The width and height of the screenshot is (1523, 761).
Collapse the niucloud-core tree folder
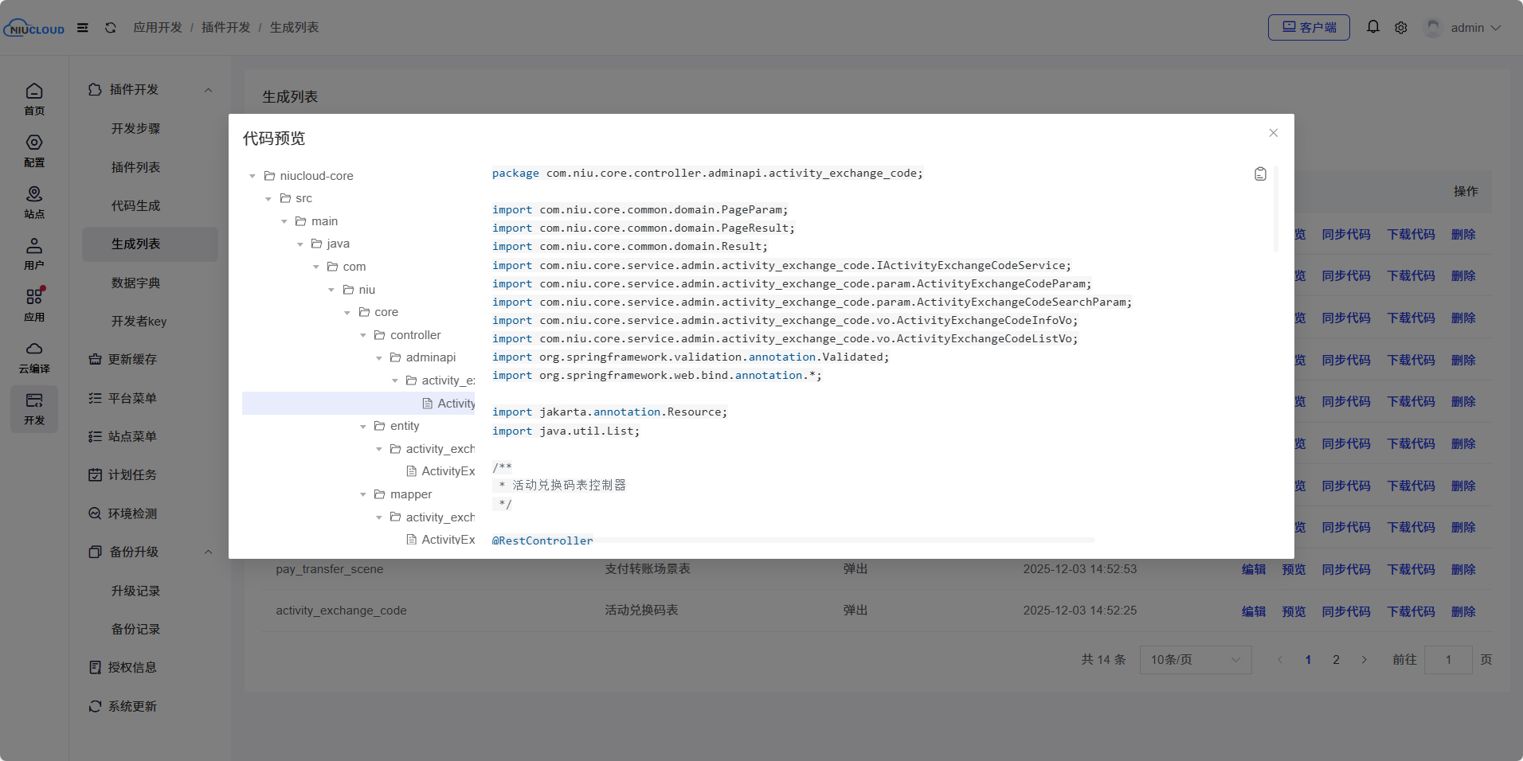coord(253,176)
